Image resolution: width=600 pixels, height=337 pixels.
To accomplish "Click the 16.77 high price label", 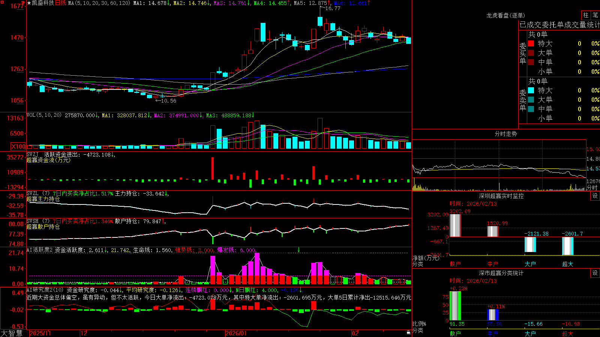I will (x=333, y=8).
